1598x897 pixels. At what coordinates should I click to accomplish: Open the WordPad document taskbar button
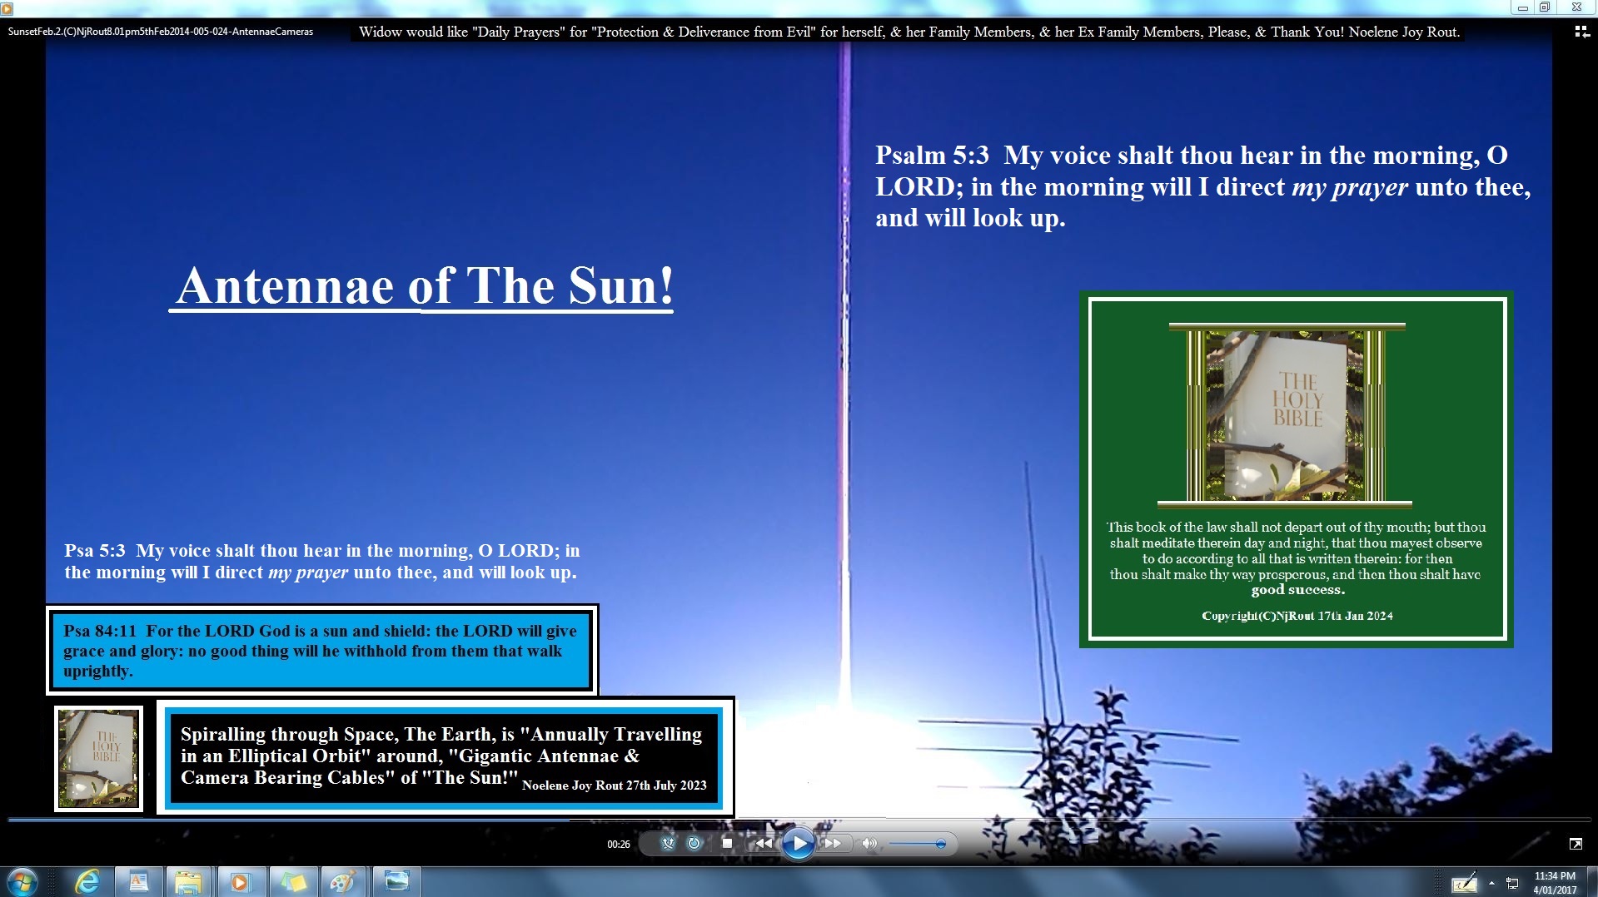[x=138, y=881]
